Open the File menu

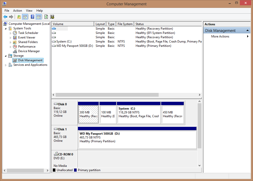pyautogui.click(x=7, y=11)
